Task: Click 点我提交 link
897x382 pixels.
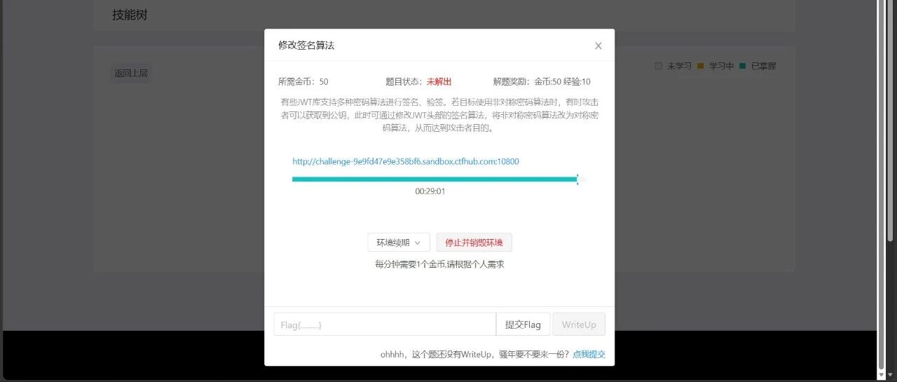Action: tap(589, 354)
